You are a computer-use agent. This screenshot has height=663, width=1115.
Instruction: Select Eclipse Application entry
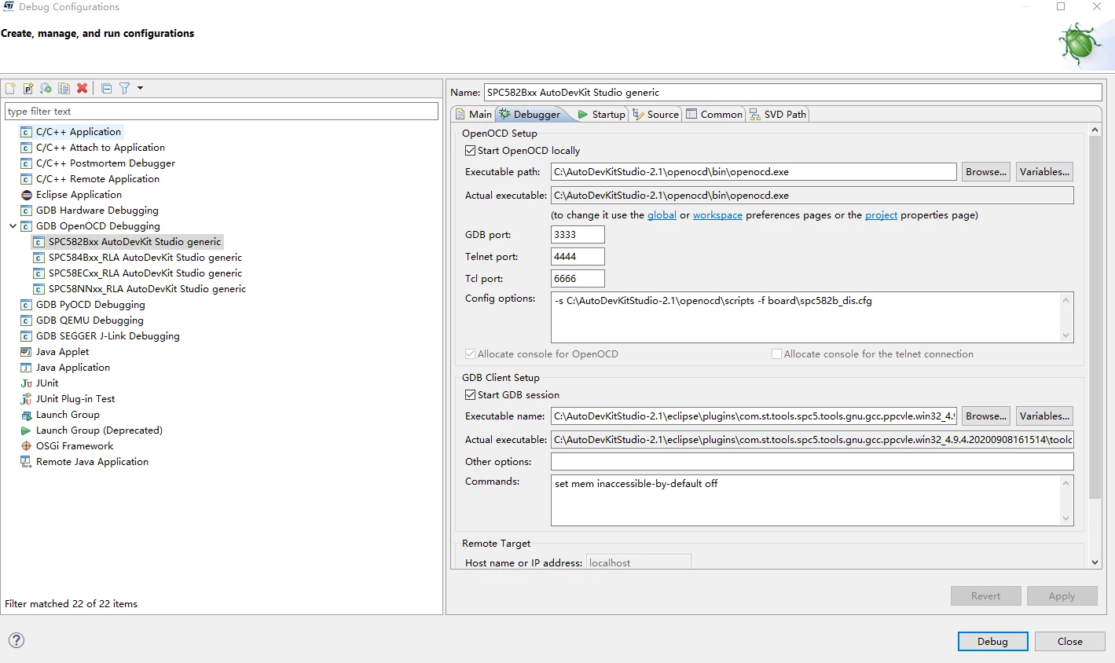pyautogui.click(x=79, y=195)
